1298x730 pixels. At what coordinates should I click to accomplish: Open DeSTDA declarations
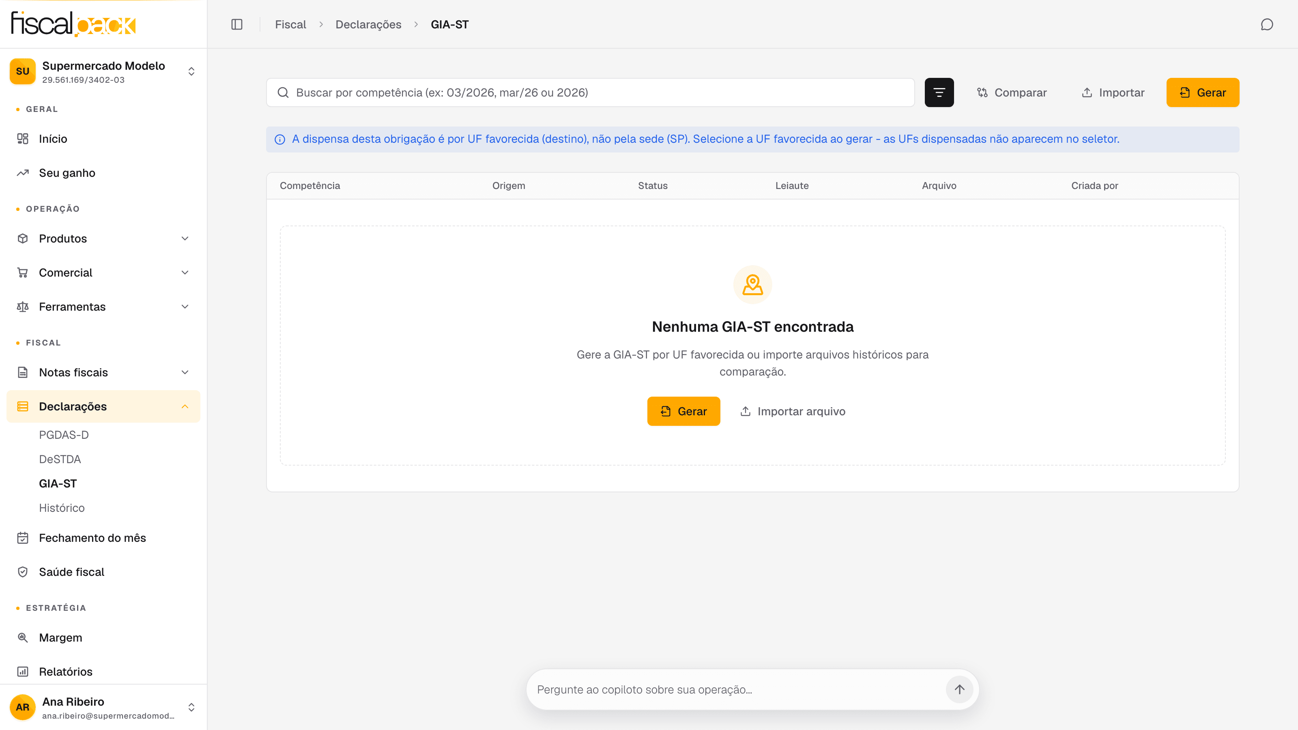[60, 459]
